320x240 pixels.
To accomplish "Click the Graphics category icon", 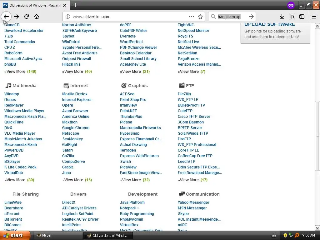I will click(x=124, y=85).
